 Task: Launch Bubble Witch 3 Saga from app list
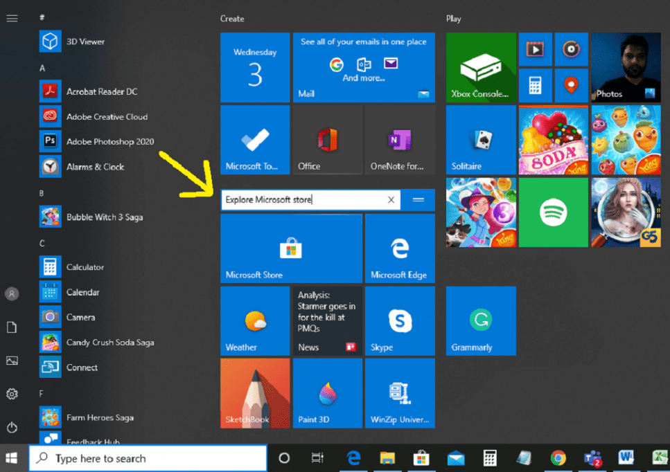(x=91, y=217)
